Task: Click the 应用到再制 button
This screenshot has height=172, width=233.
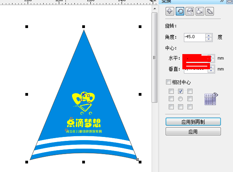Action: [x=193, y=122]
